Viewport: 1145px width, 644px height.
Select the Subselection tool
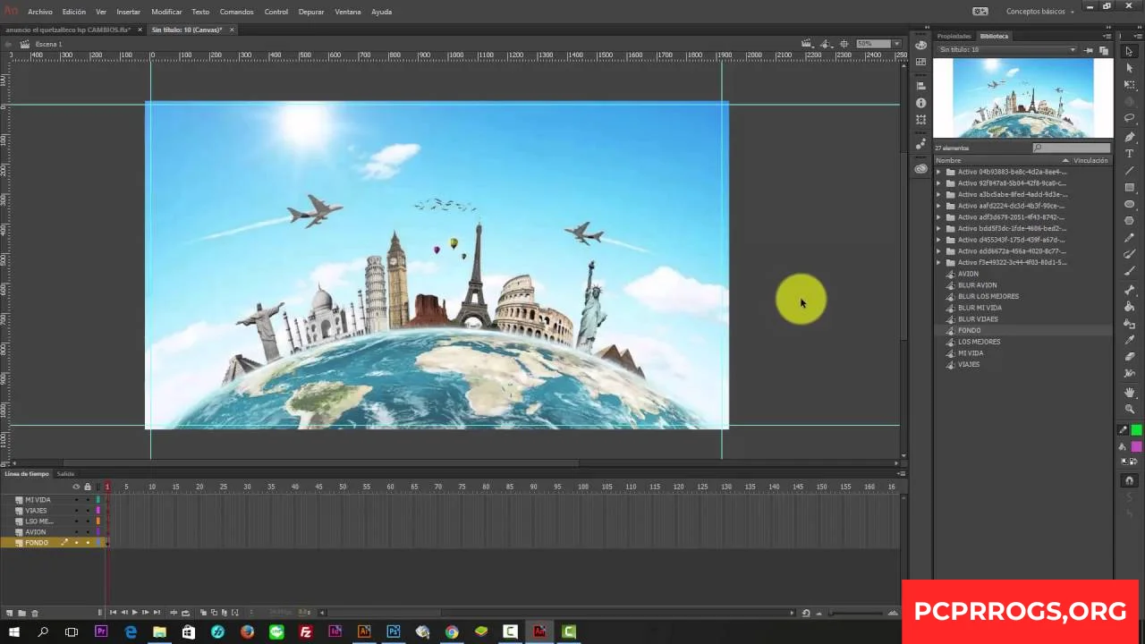click(1129, 68)
